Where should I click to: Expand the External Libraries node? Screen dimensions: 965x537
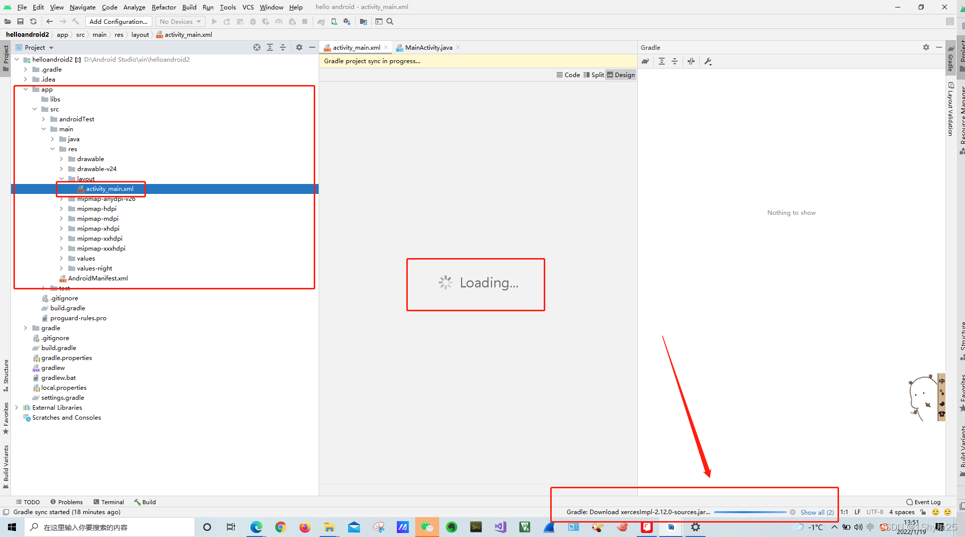click(x=17, y=408)
